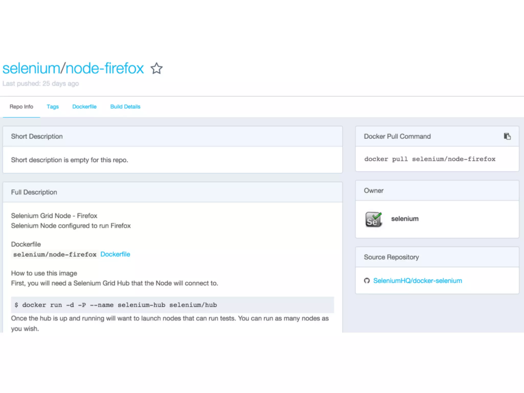This screenshot has width=524, height=393.
Task: Star the selenium/node-firefox repository
Action: point(156,69)
